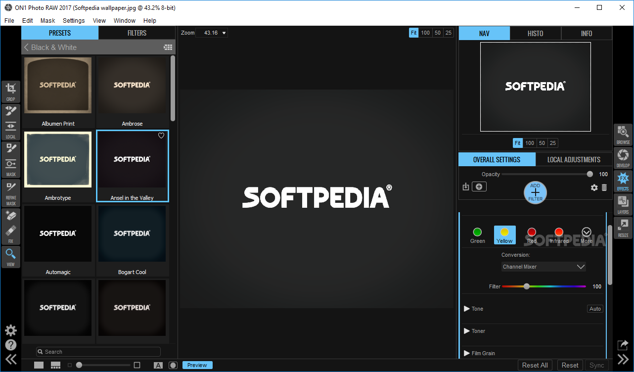Favorite the Ansel in the Valley preset
Screen dimensions: 634x372
(x=161, y=136)
